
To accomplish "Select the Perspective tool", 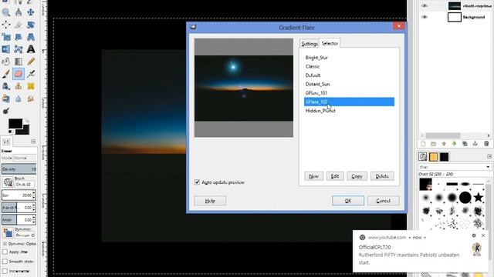I will 31,37.
